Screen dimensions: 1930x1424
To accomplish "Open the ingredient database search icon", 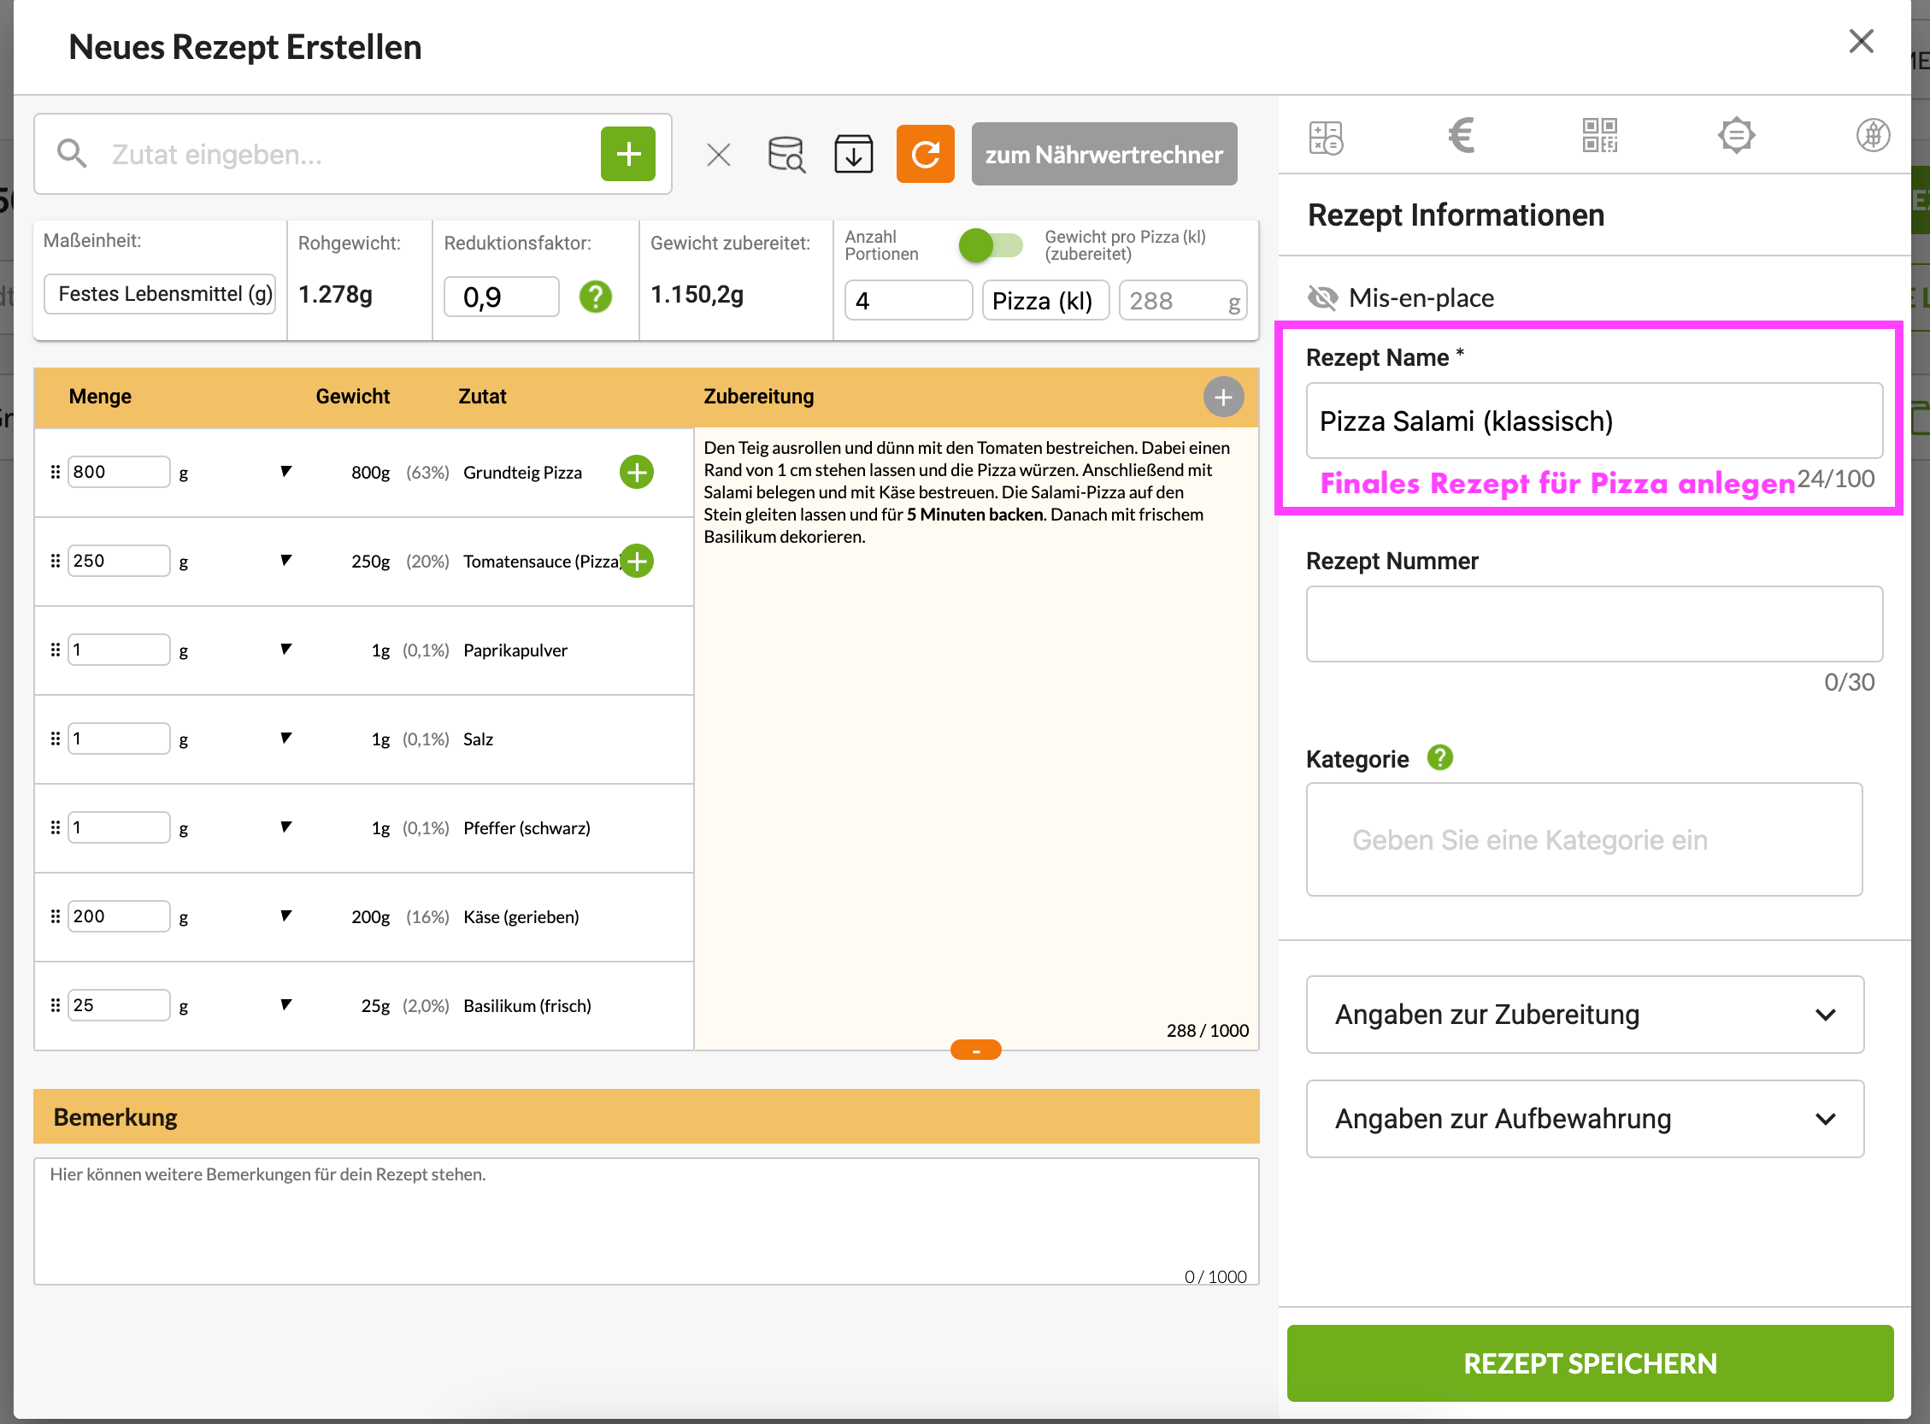I will 786,155.
